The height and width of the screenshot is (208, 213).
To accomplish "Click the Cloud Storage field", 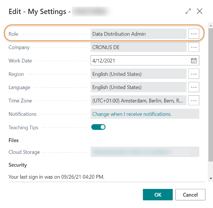I will coord(145,152).
